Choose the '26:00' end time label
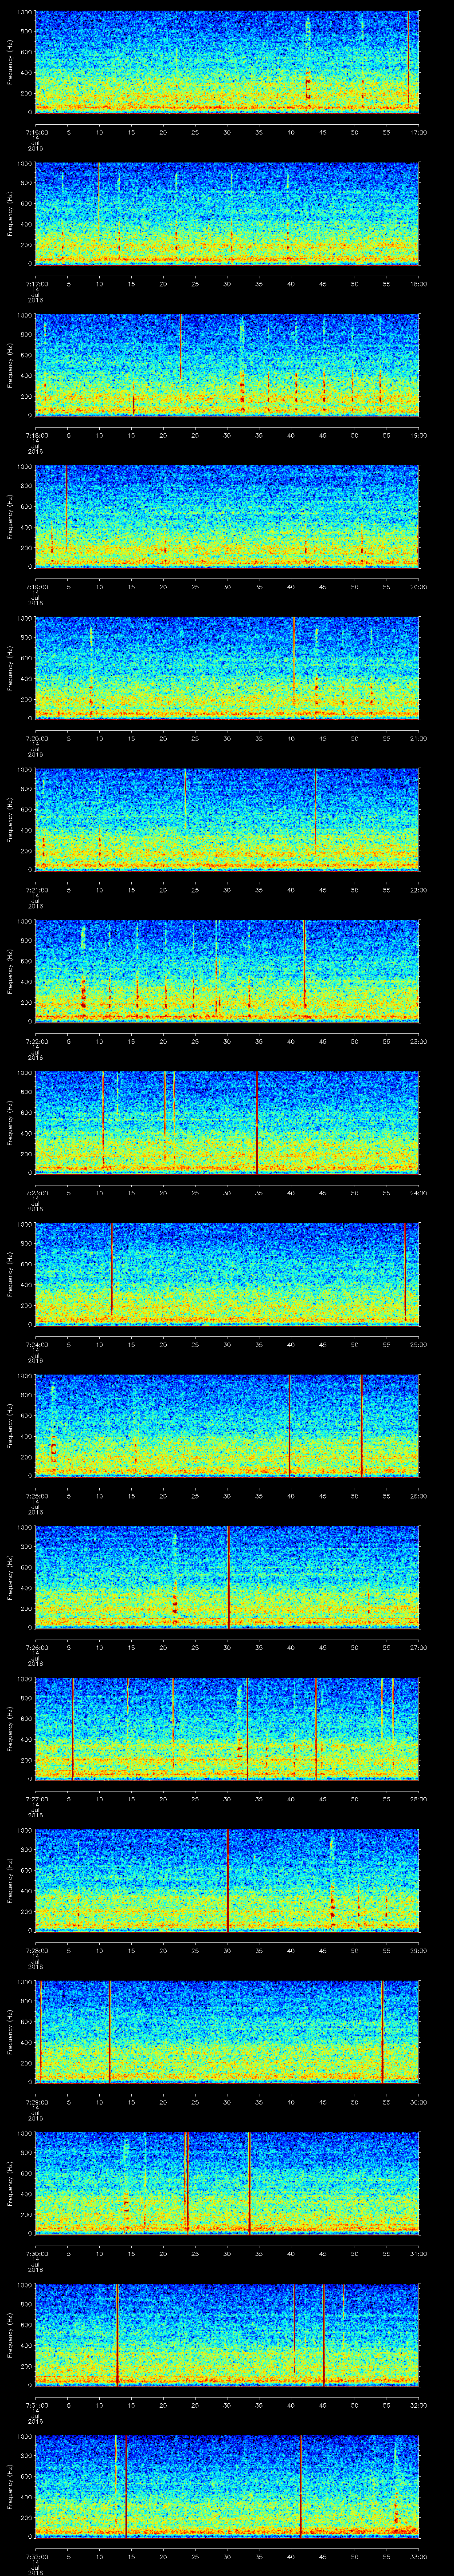 tap(418, 1496)
